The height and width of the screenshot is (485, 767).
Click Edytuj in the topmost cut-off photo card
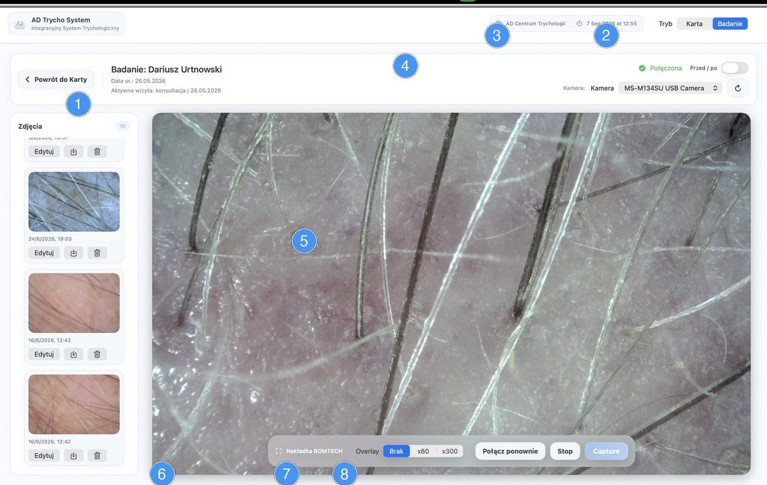tap(44, 151)
